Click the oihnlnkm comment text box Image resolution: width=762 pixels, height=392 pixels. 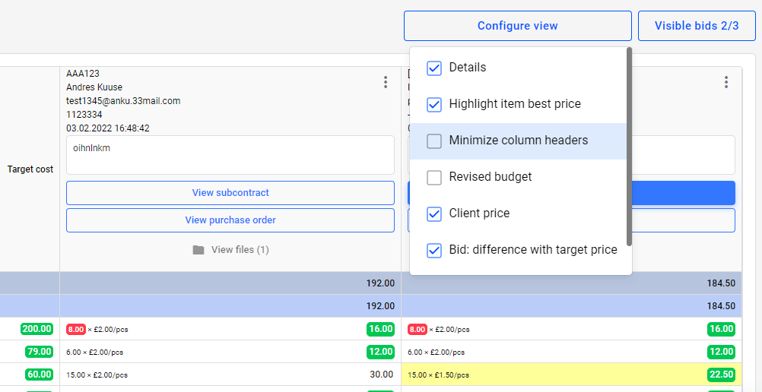pos(230,155)
